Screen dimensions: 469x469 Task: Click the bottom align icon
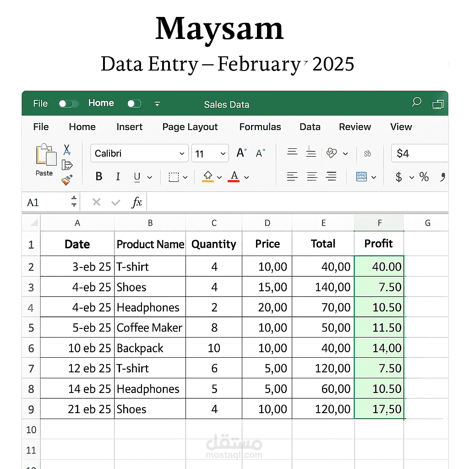(x=311, y=152)
